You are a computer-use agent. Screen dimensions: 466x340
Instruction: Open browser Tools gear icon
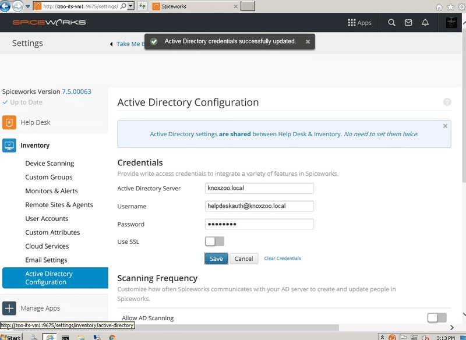[462, 7]
